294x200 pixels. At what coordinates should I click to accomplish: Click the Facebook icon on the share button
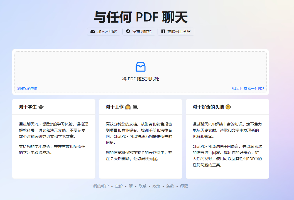(163, 32)
